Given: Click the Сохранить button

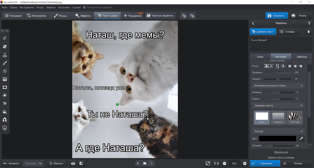Looking at the screenshot, I should tap(277, 16).
